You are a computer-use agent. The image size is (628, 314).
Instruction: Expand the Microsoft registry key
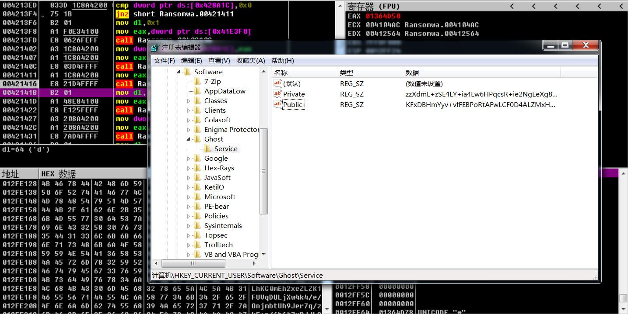point(189,197)
